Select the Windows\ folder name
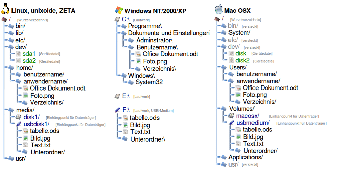Image resolution: width=338 pixels, height=178 pixels. (x=142, y=76)
